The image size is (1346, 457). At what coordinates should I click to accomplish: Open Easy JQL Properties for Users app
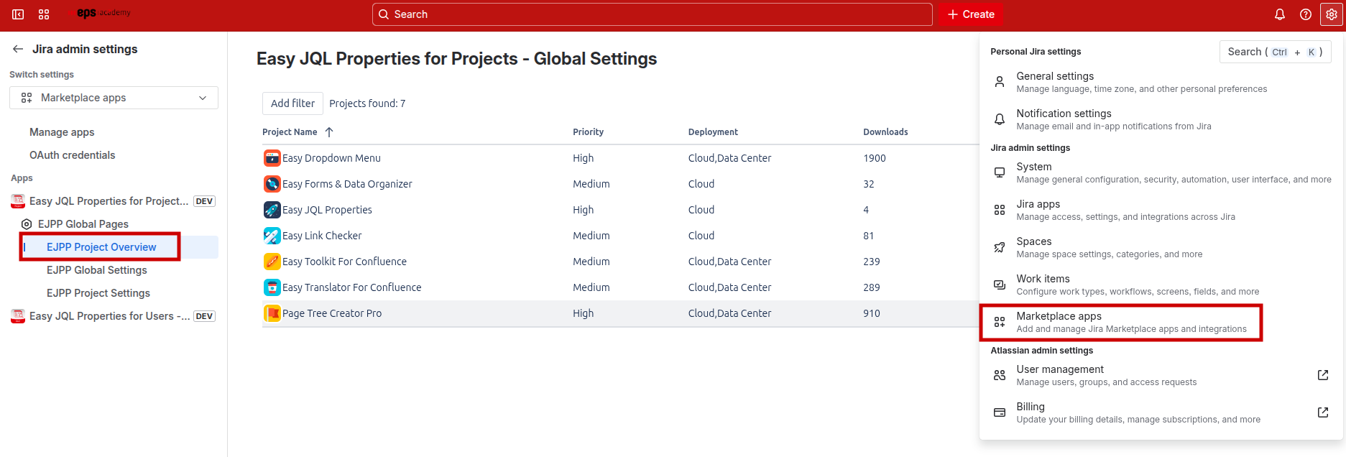pyautogui.click(x=114, y=316)
